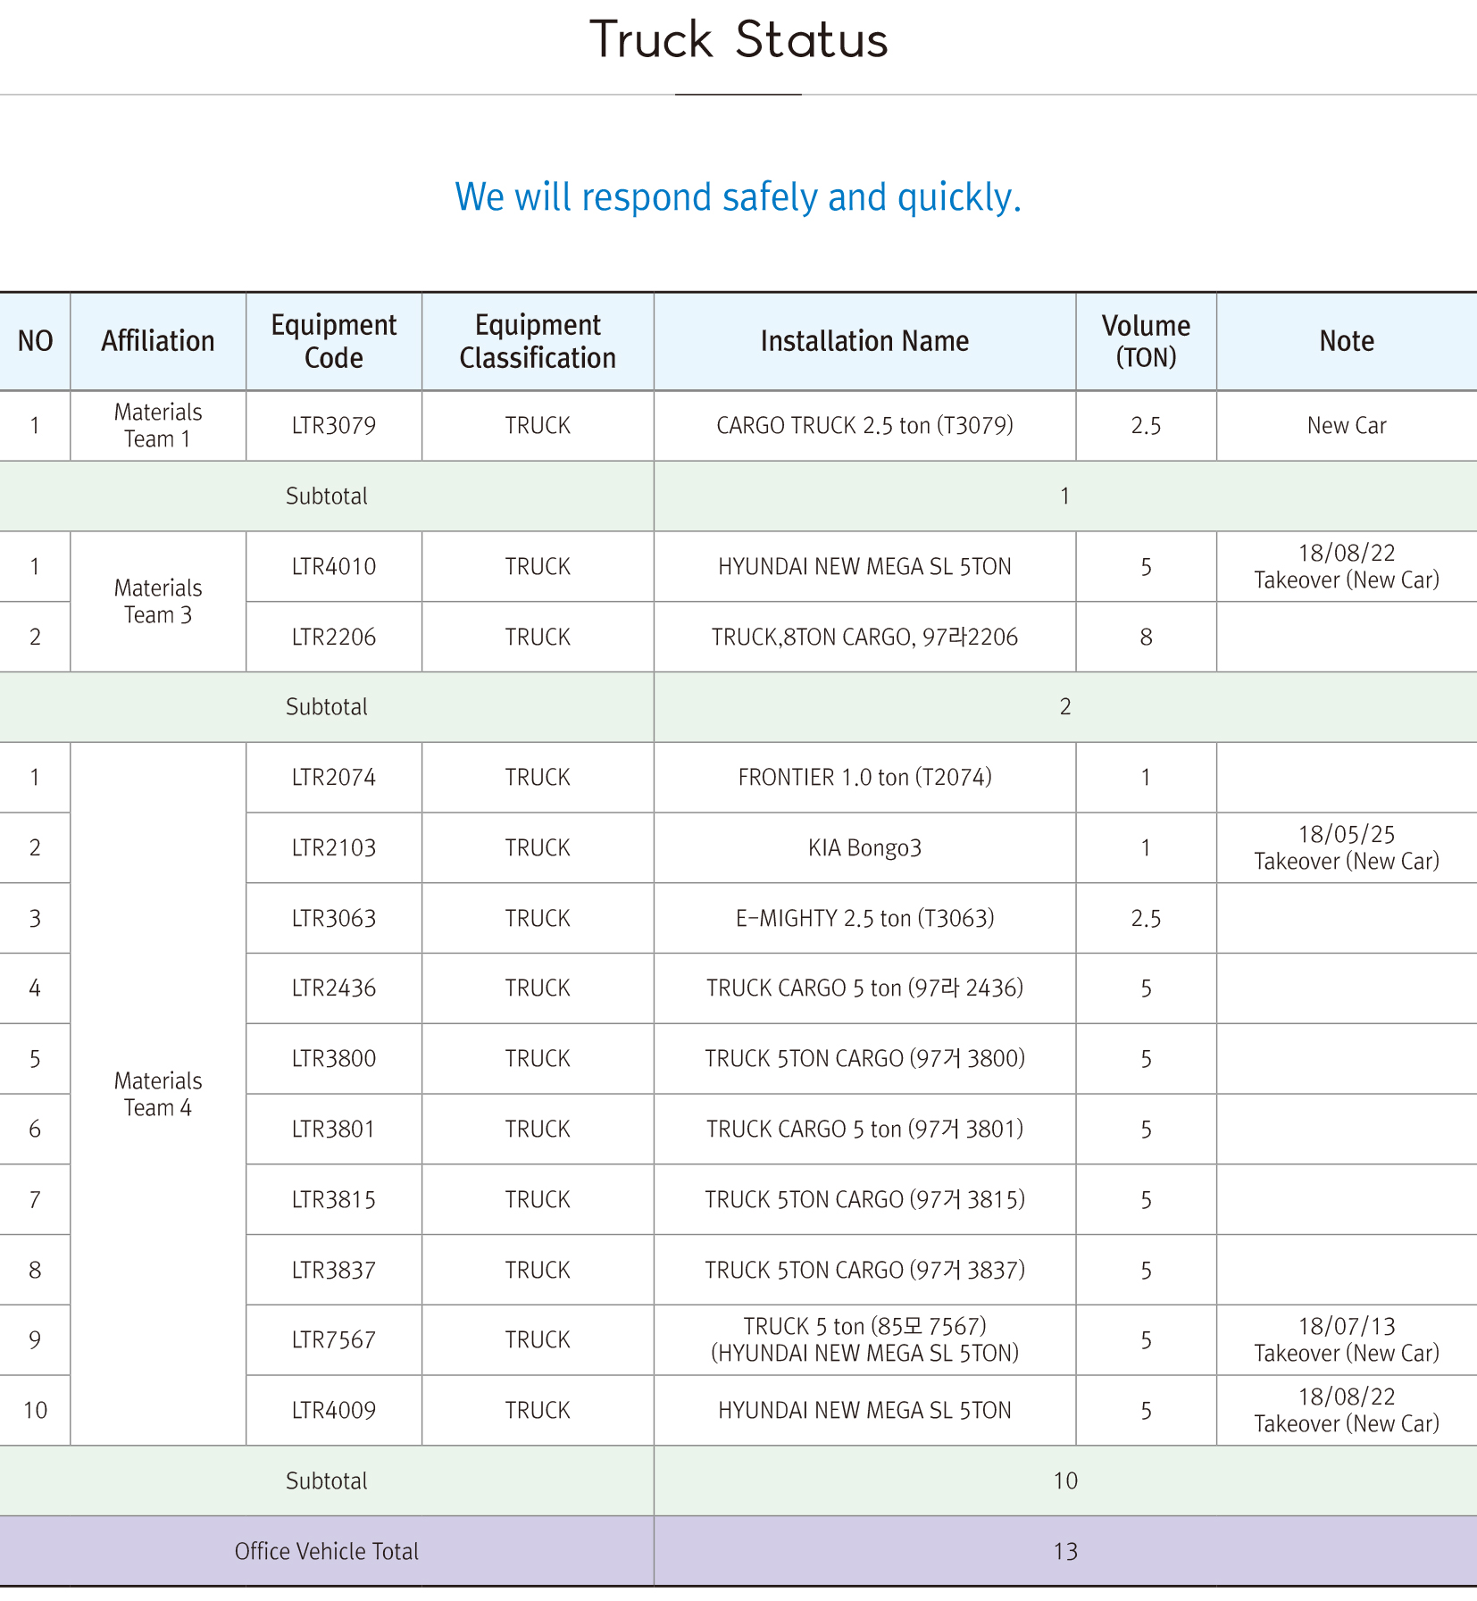Click the Materials Team 3 affiliation cell
1477x1601 pixels.
(157, 602)
